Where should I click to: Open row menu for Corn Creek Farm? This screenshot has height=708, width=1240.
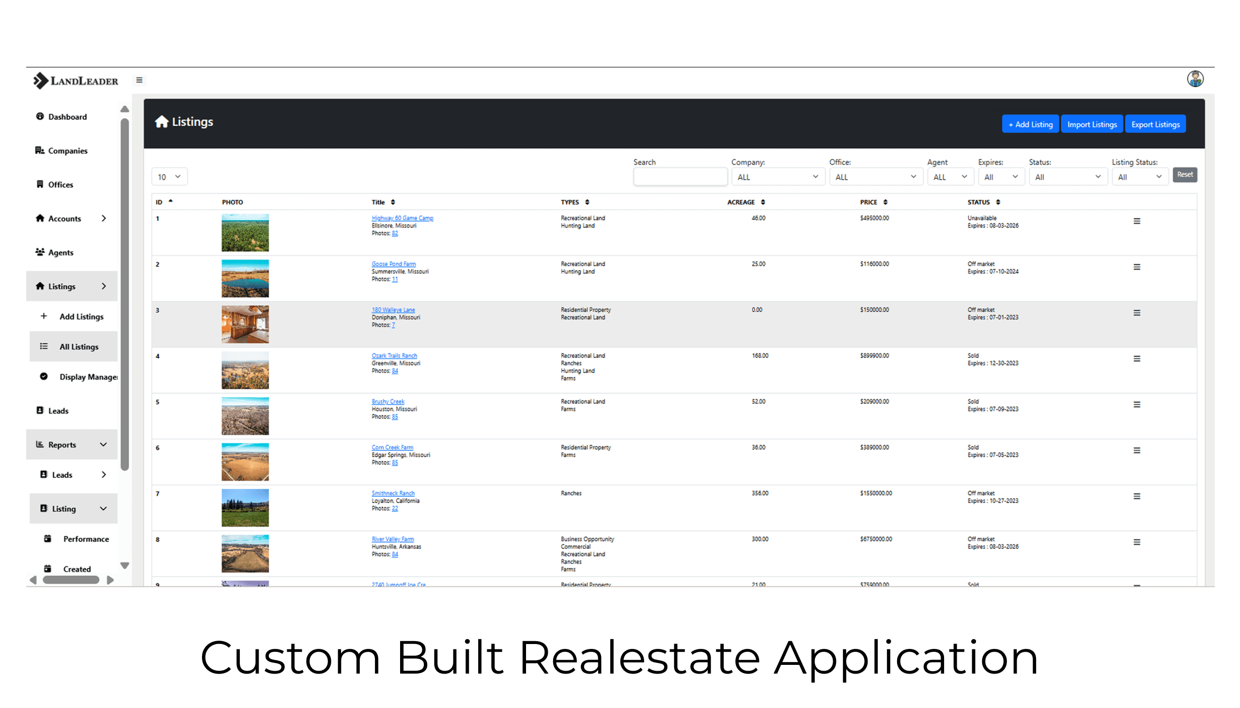point(1136,450)
